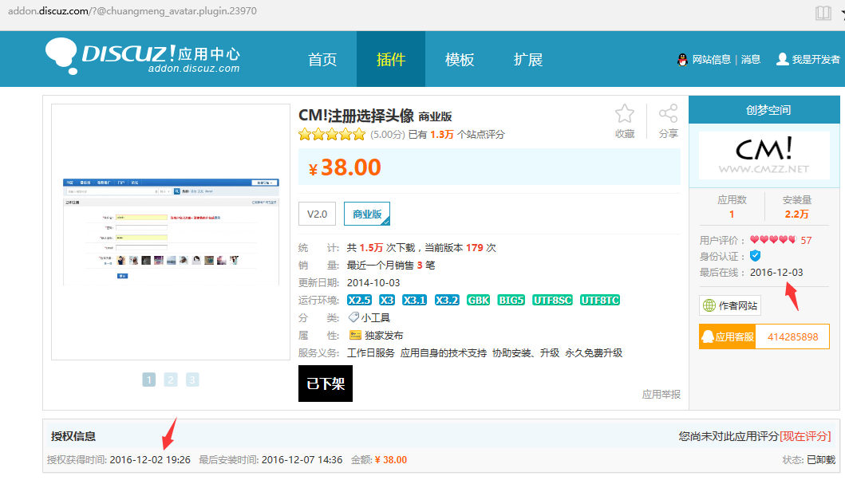Click 最后安装时间 2016-12-07 14:36 value
Viewport: 845px width, 480px height.
point(302,459)
